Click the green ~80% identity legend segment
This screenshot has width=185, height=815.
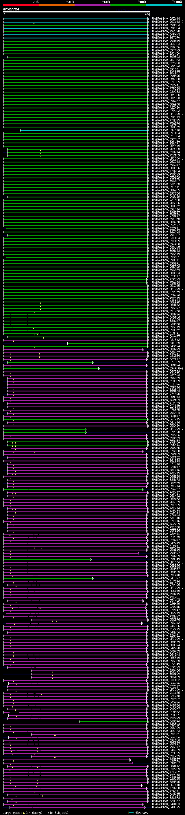[x=128, y=5]
